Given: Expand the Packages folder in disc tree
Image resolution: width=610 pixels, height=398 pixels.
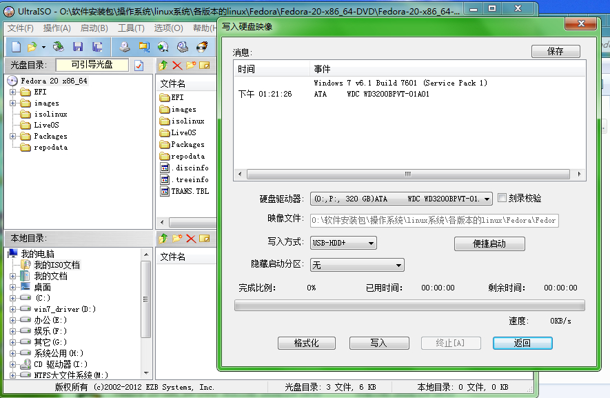Looking at the screenshot, I should (x=13, y=137).
